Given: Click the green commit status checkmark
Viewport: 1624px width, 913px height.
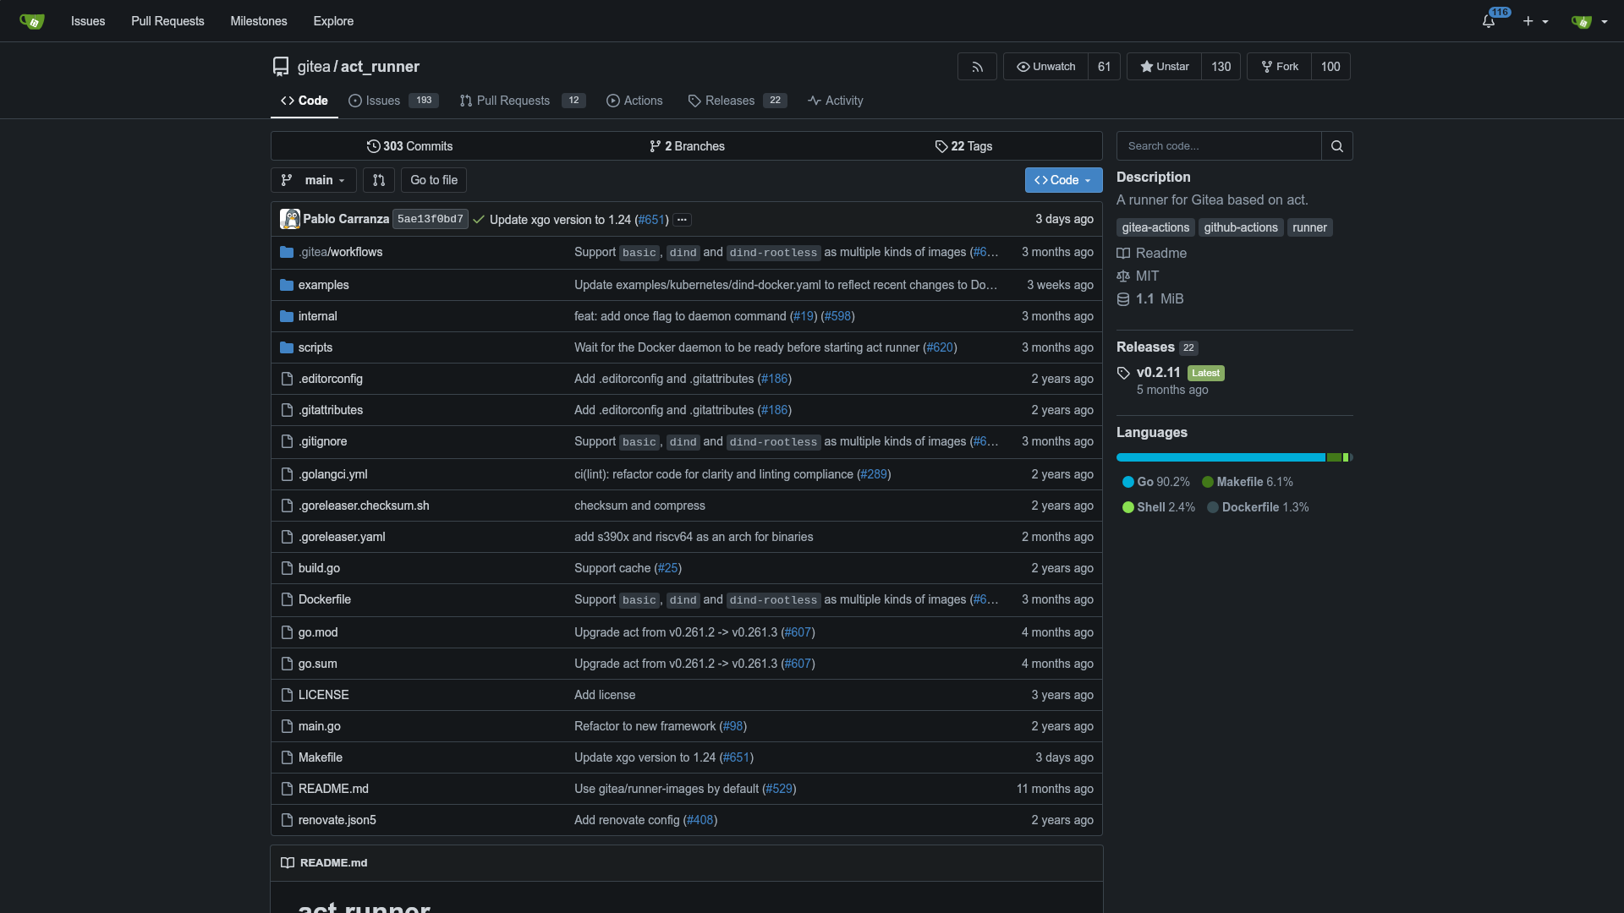Looking at the screenshot, I should coord(479,220).
